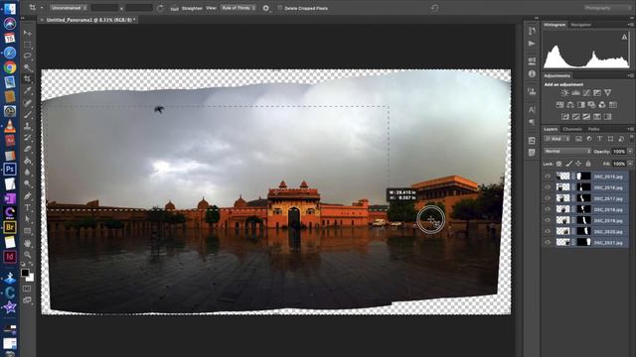Switch to the Paths tab

(x=593, y=129)
